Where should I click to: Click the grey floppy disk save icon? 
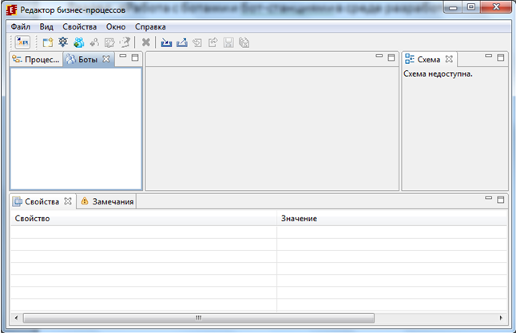point(228,42)
